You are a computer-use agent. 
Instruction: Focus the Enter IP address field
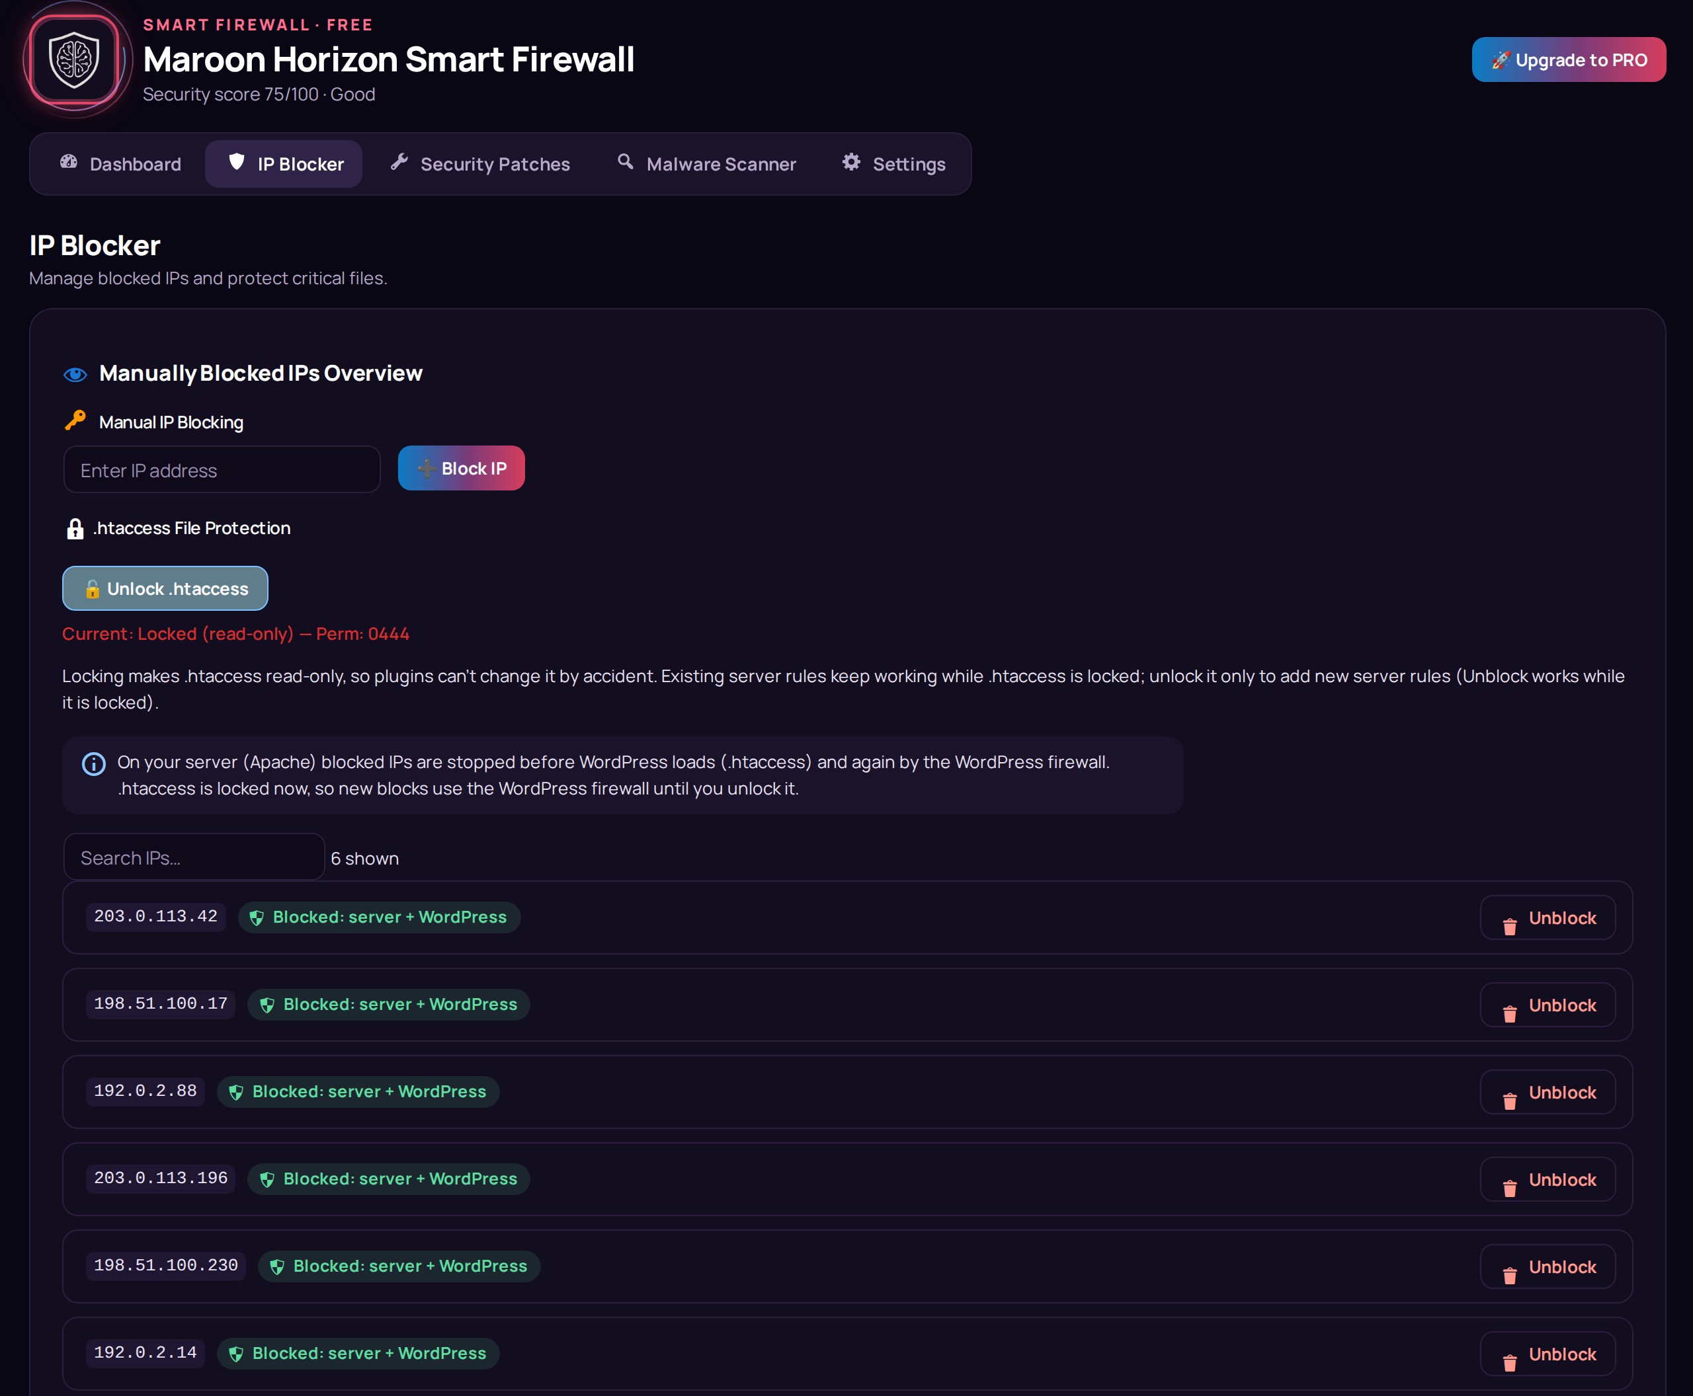click(222, 469)
